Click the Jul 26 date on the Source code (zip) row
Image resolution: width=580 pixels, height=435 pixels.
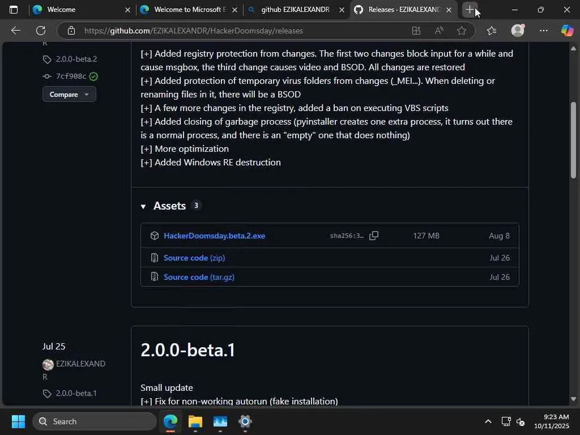coord(500,258)
